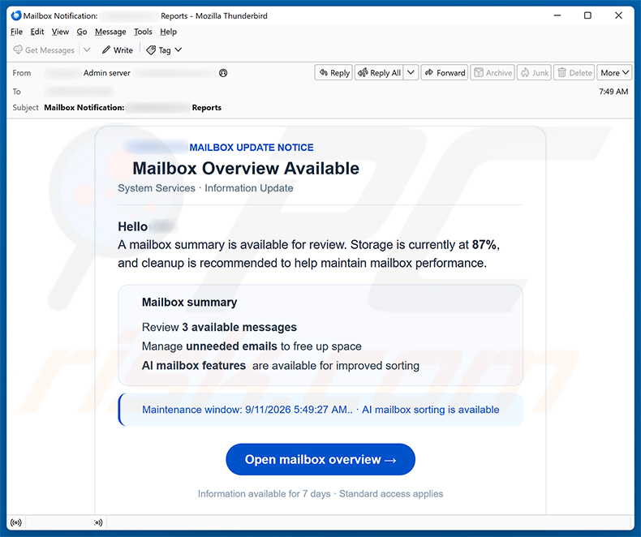Screen dimensions: 641x537
Task: Click 'Review 3 available messages' line
Action: tap(219, 328)
